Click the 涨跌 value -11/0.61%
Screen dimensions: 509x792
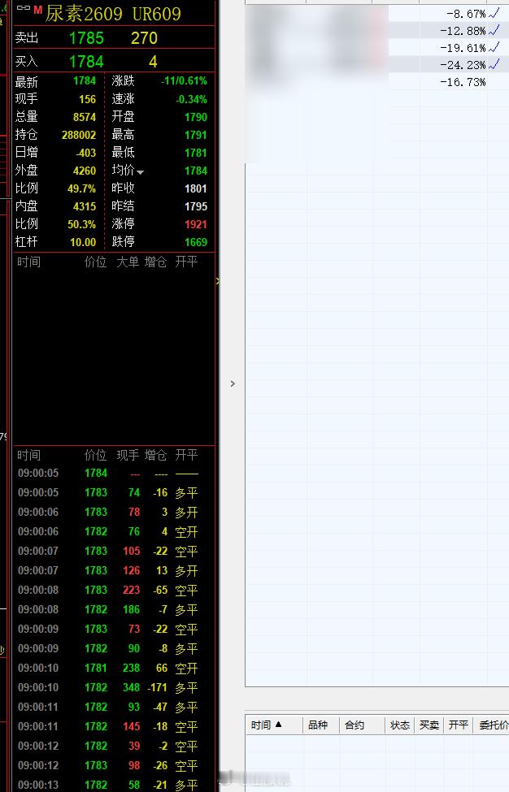click(184, 80)
